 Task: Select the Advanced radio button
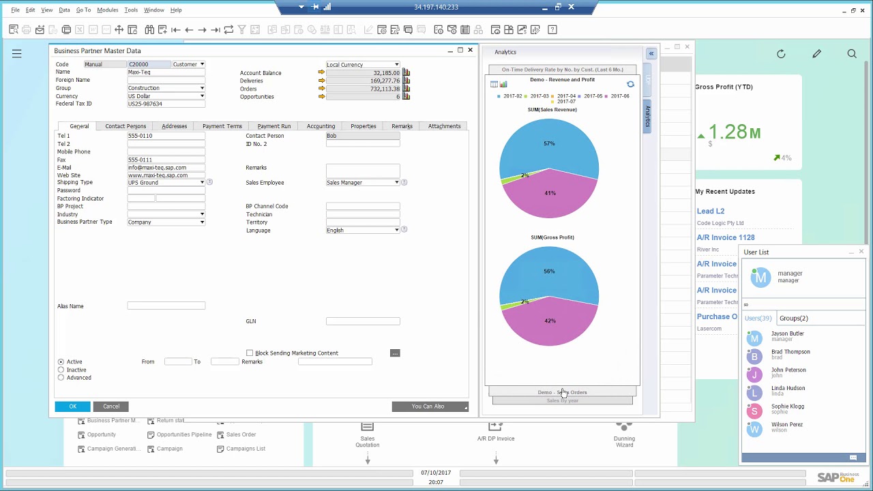tap(61, 378)
